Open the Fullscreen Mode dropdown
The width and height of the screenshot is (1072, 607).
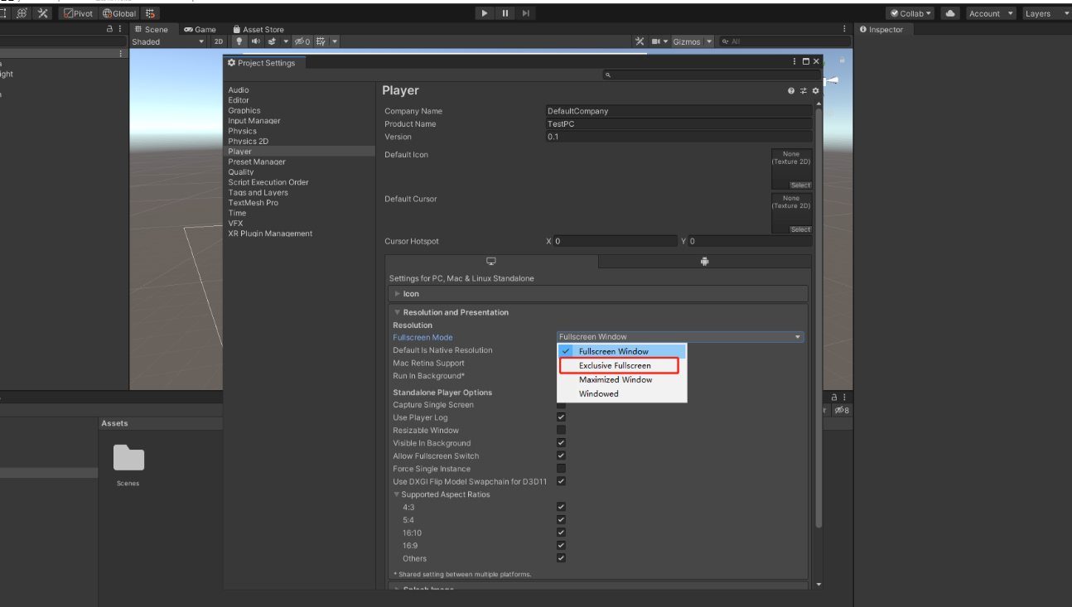click(680, 337)
